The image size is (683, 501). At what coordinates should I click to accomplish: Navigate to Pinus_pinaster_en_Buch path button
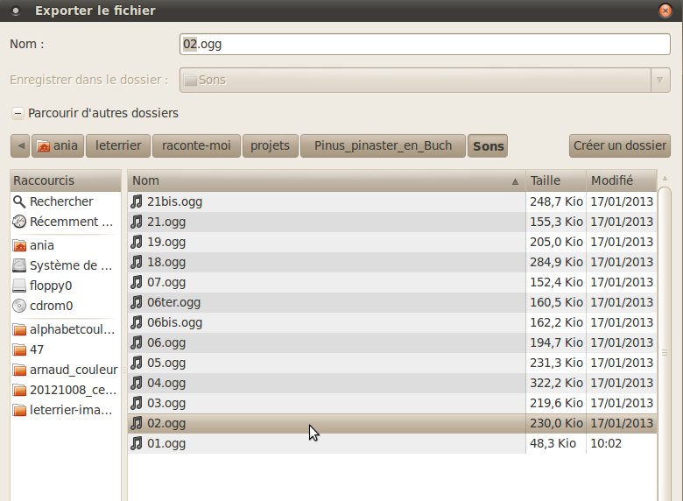click(383, 145)
